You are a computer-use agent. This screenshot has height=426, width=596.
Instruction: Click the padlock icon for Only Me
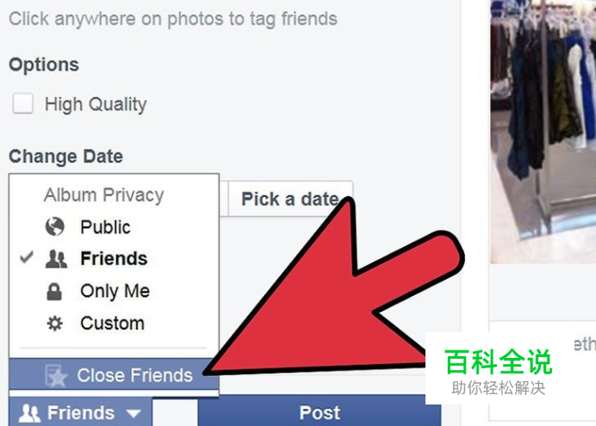pos(54,292)
